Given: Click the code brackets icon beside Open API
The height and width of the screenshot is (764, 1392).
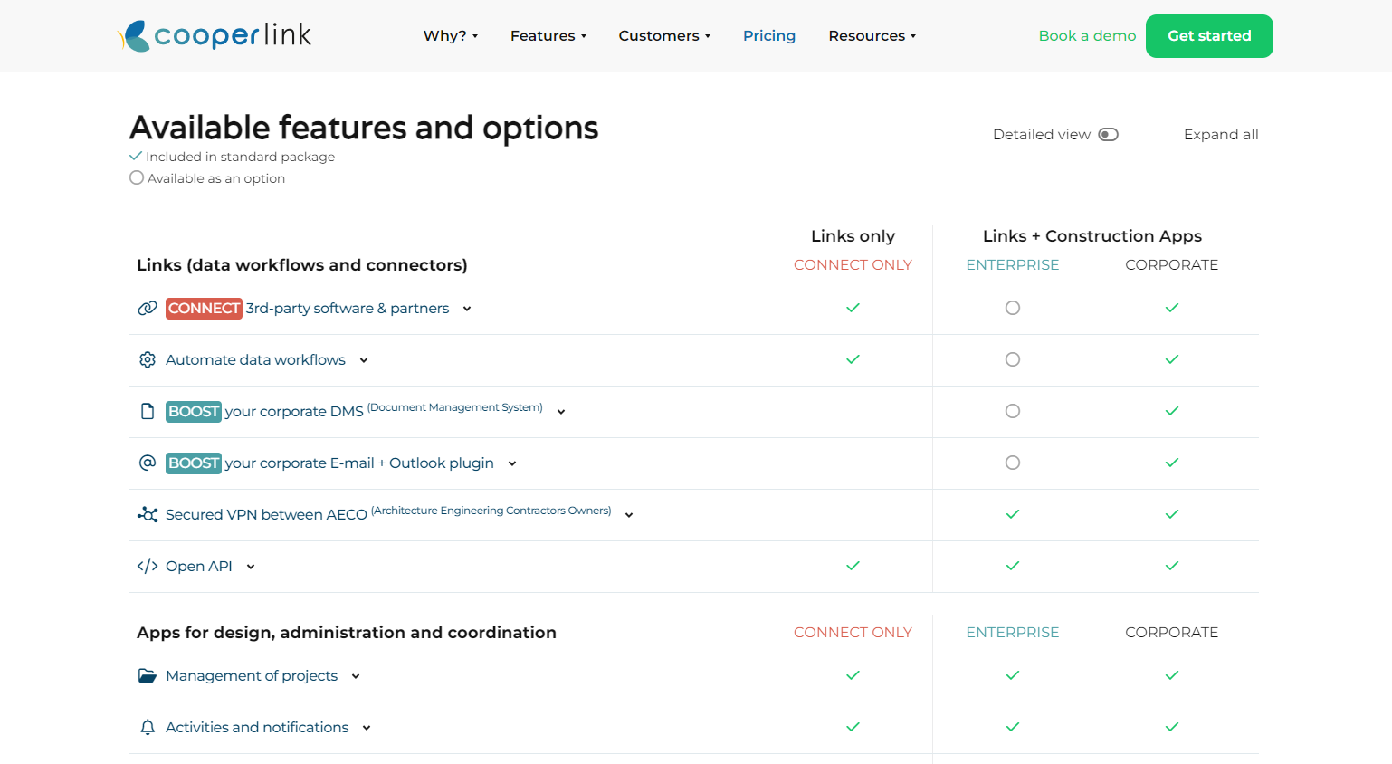Looking at the screenshot, I should point(148,566).
